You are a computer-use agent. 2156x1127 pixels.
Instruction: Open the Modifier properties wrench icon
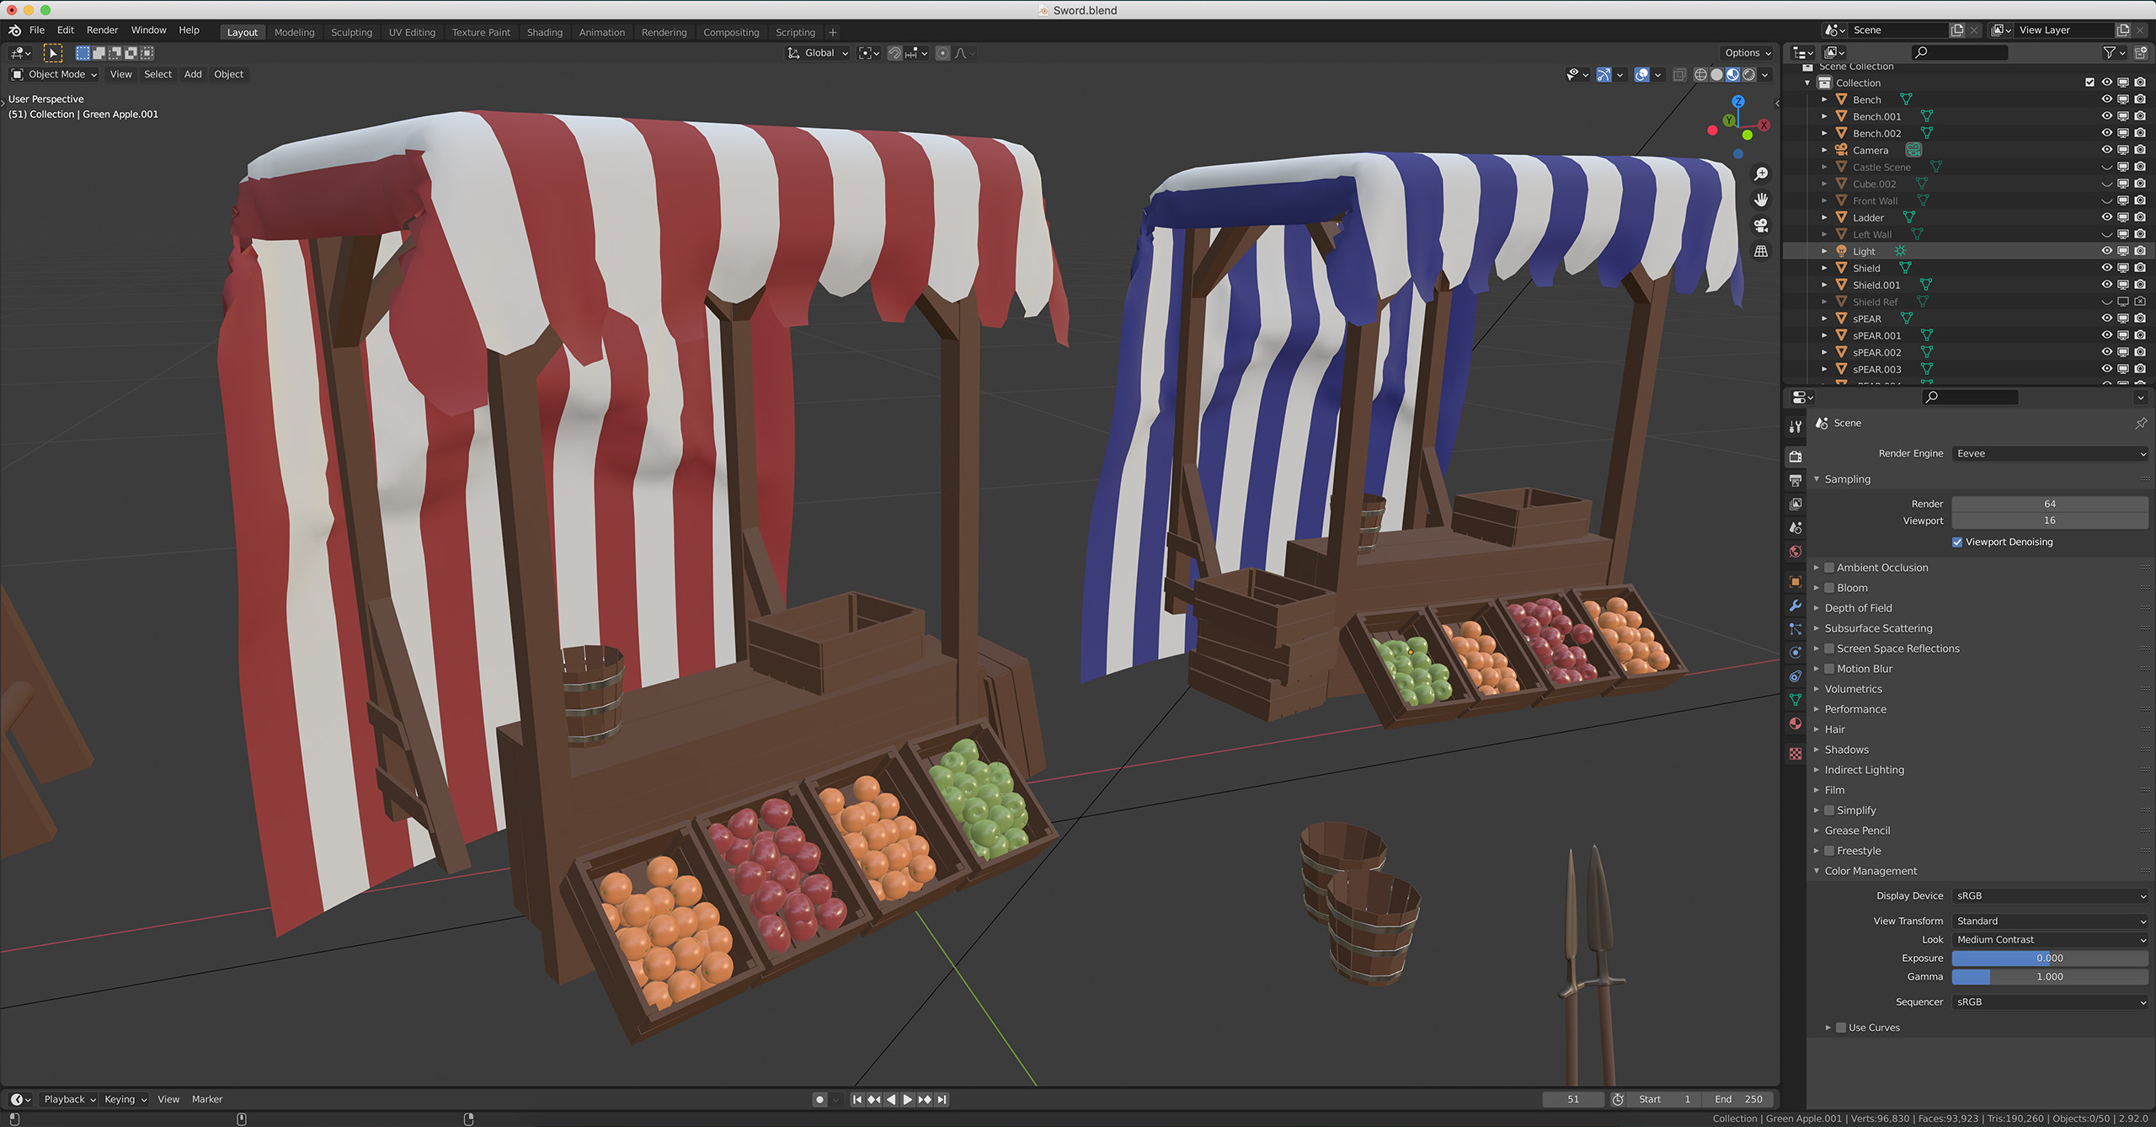1796,606
